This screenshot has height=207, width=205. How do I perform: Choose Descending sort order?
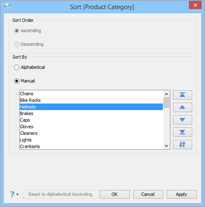[x=16, y=44]
